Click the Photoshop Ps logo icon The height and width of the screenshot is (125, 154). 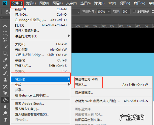coord(5,3)
